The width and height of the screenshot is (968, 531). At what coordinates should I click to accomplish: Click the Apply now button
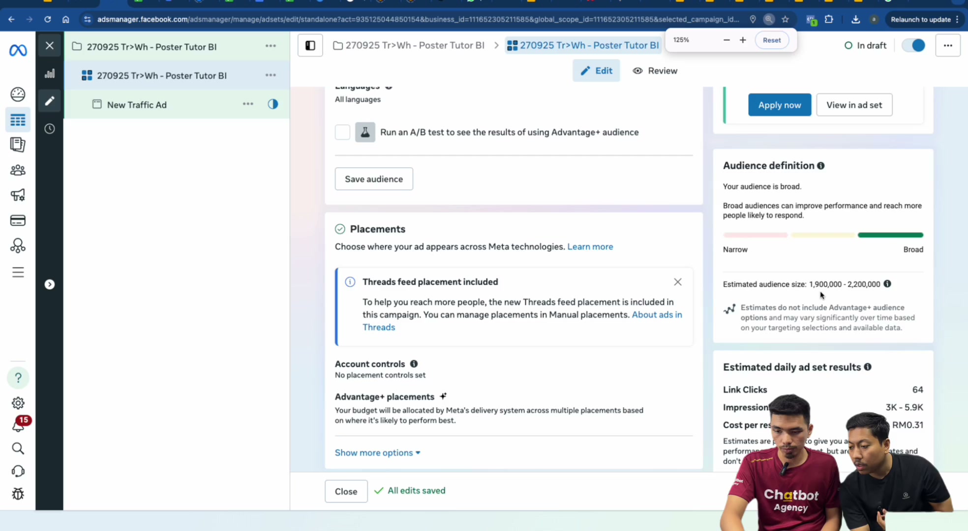point(780,105)
